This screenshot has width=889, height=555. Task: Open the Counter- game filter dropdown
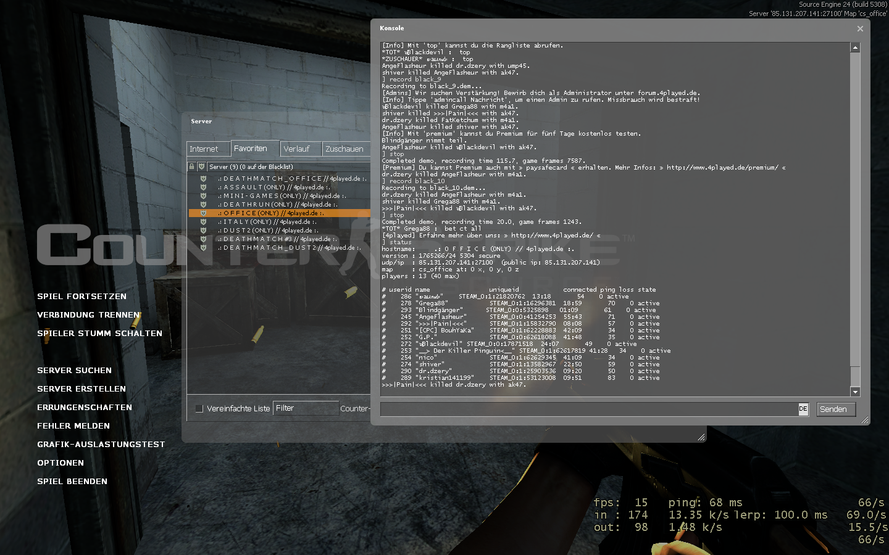tap(354, 408)
